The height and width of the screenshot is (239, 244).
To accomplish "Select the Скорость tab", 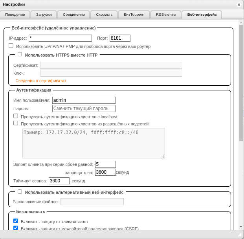I will (x=104, y=15).
